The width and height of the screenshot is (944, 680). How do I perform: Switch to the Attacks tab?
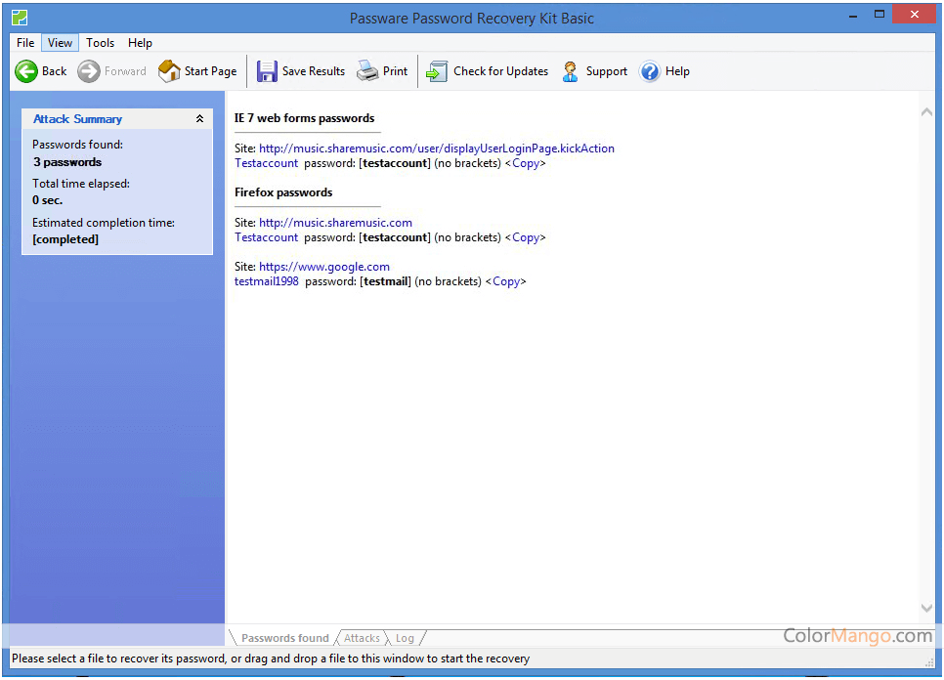(x=362, y=638)
